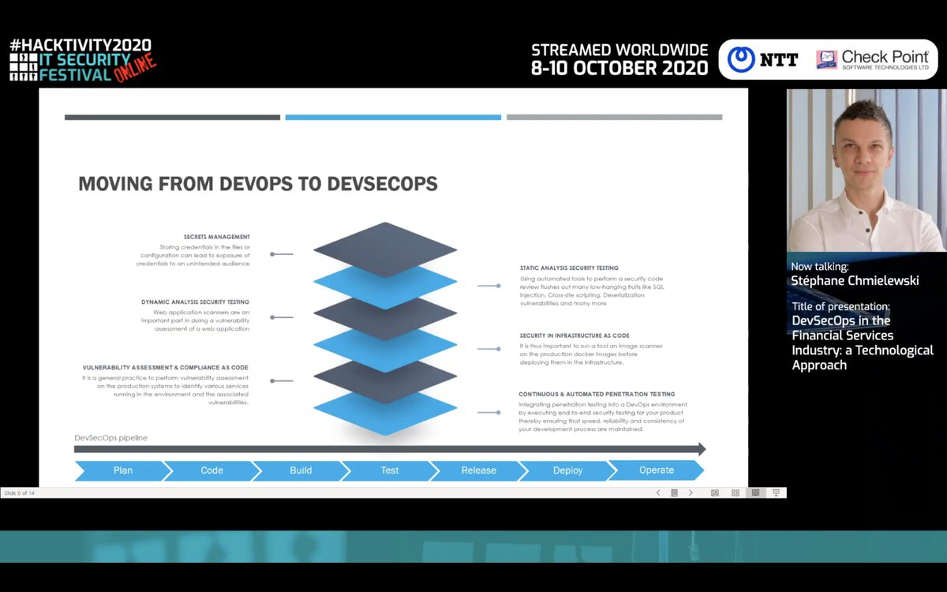Select the Test pipeline stage
This screenshot has height=592, width=947.
390,470
